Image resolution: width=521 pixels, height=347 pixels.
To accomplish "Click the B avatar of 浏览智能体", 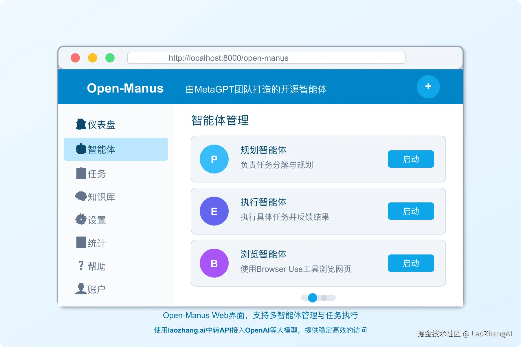I will pos(214,263).
